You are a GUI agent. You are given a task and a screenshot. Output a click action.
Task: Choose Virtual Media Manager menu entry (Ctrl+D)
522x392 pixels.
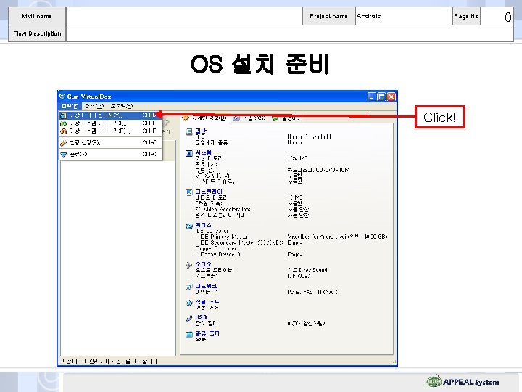tap(110, 115)
